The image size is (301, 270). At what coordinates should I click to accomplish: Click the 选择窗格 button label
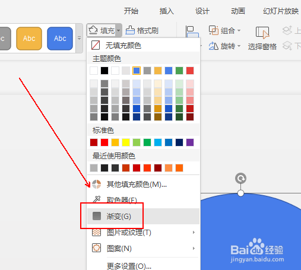(262, 46)
